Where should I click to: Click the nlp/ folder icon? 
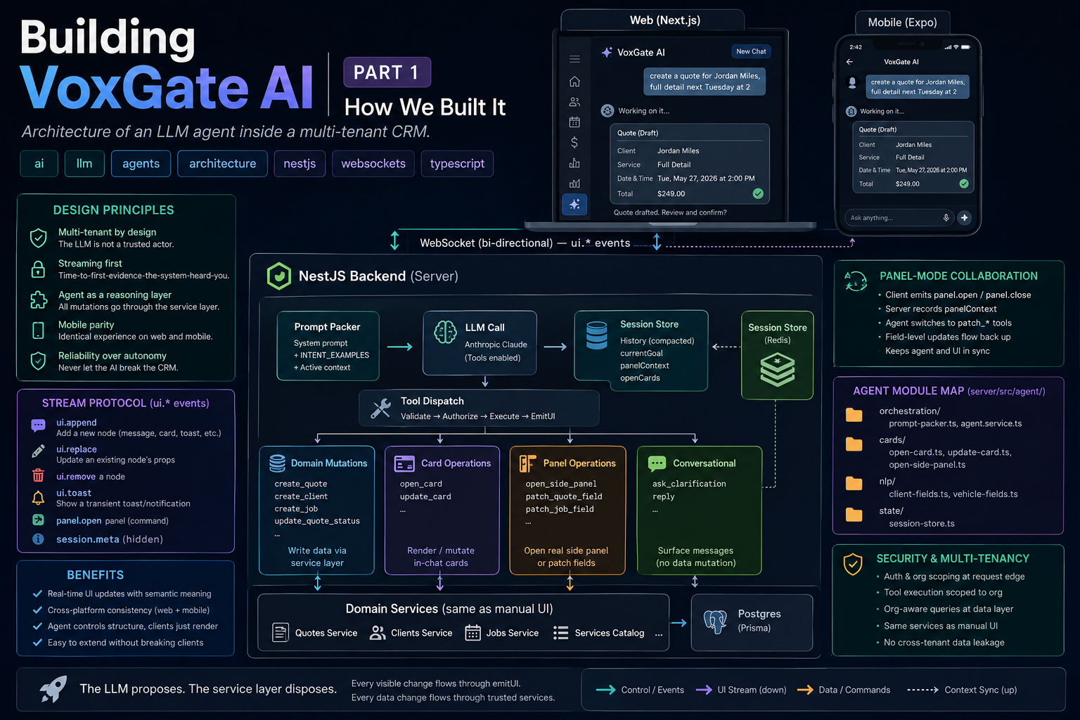(x=854, y=483)
